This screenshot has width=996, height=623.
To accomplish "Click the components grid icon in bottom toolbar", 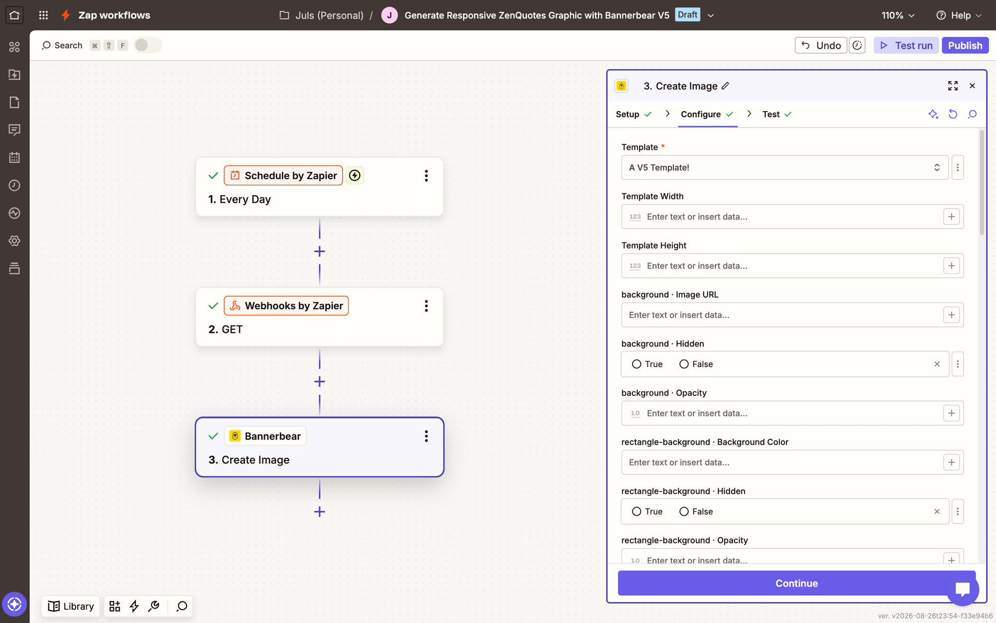I will pyautogui.click(x=115, y=606).
